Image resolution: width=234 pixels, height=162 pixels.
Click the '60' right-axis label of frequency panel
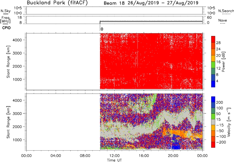coord(209,18)
